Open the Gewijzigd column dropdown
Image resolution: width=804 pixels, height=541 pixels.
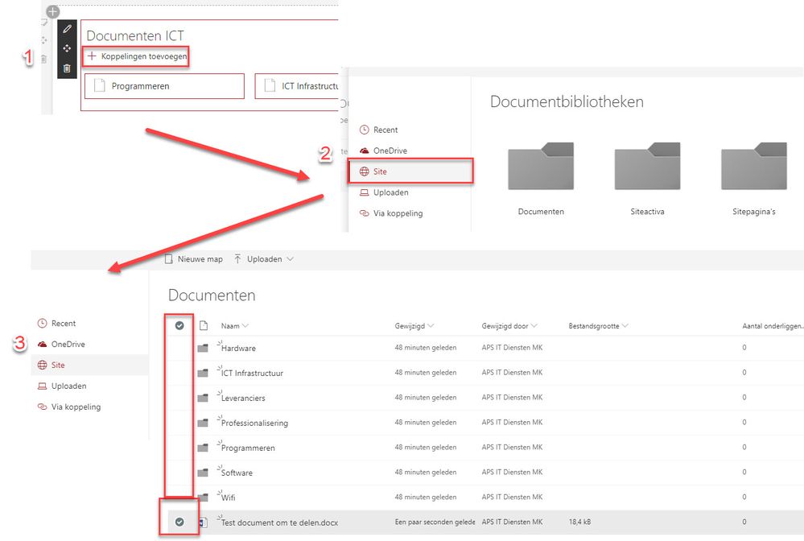[414, 325]
